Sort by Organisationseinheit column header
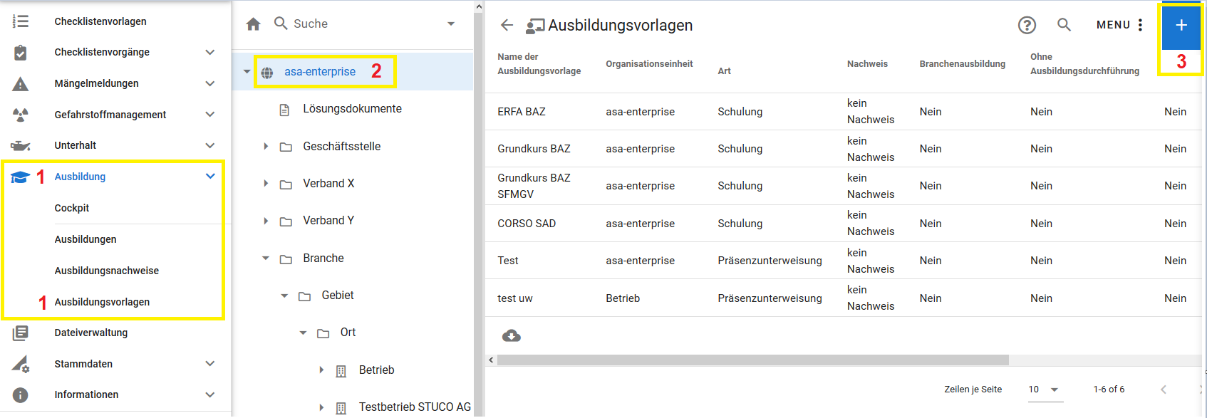Image resolution: width=1207 pixels, height=418 pixels. click(x=649, y=64)
